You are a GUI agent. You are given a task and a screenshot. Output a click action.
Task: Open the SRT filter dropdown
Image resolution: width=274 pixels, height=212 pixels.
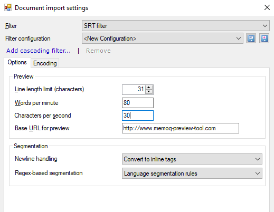176,26
